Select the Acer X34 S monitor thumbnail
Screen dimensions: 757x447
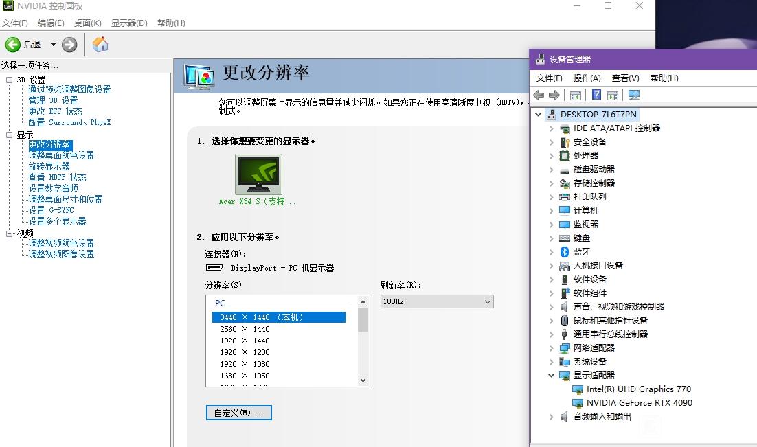[258, 174]
